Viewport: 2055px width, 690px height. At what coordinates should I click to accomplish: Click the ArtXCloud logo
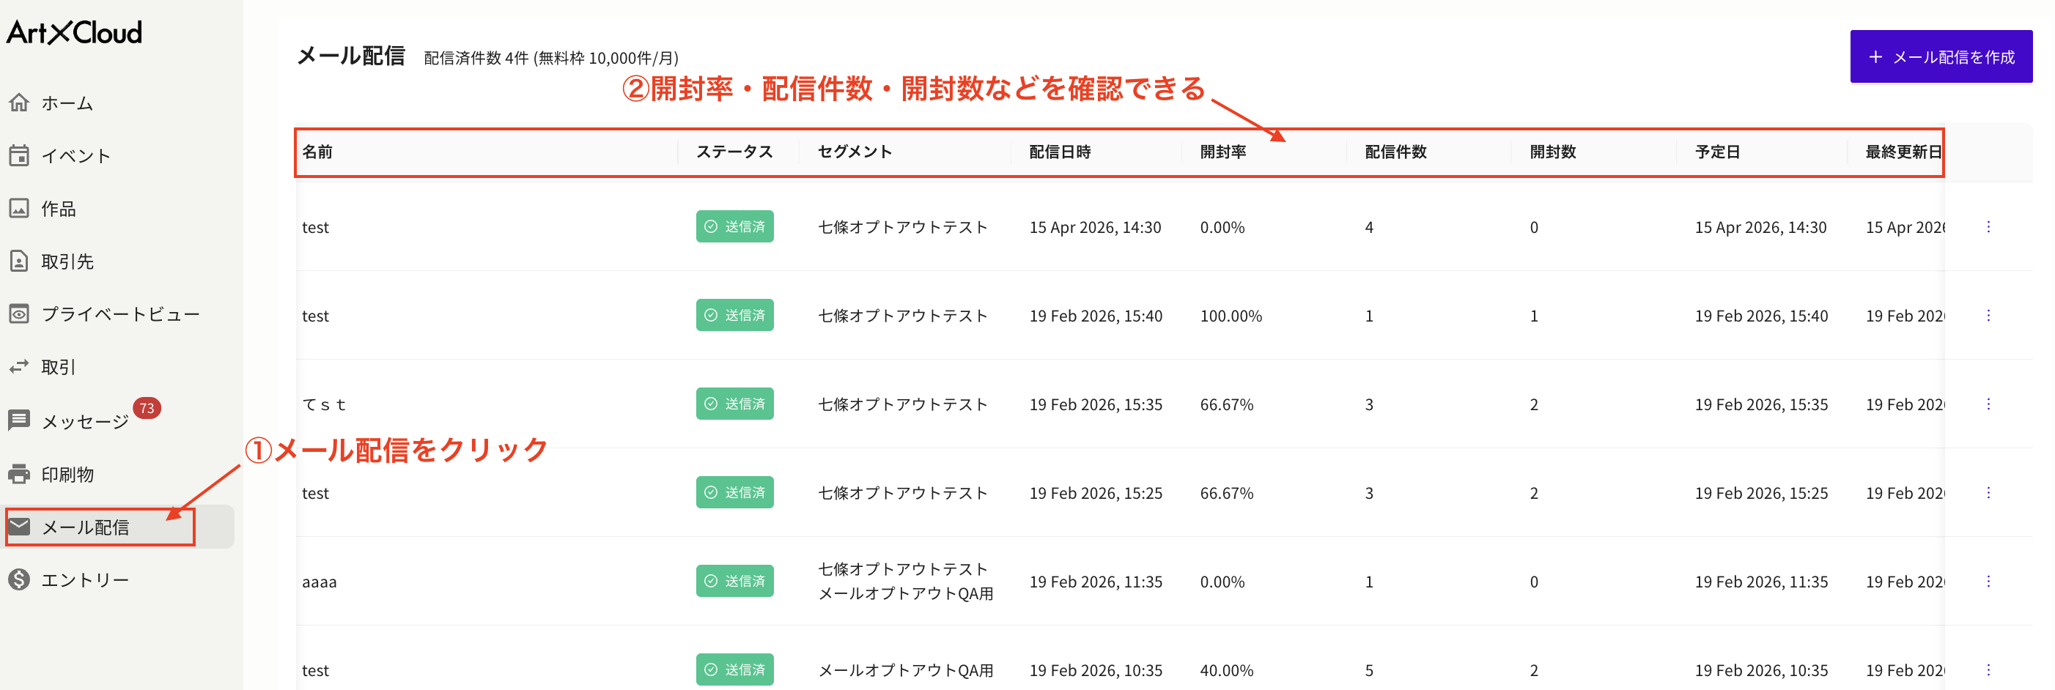73,33
